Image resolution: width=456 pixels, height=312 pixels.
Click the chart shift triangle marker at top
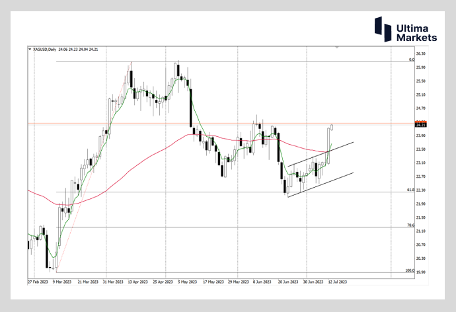[x=337, y=48]
